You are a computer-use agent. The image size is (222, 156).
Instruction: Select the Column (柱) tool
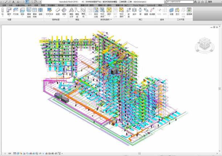[x=3, y=11]
